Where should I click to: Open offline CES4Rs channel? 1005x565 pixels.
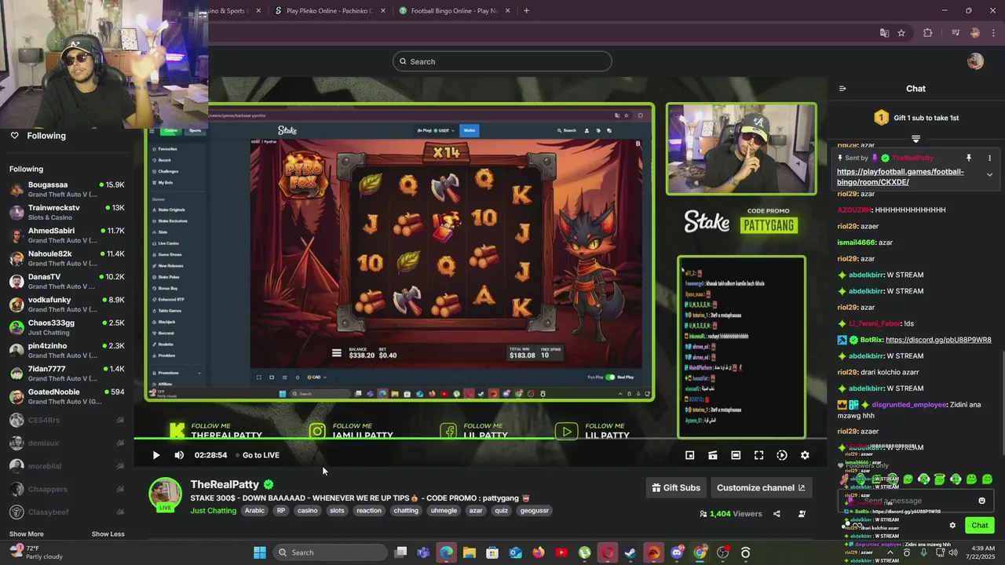67,420
